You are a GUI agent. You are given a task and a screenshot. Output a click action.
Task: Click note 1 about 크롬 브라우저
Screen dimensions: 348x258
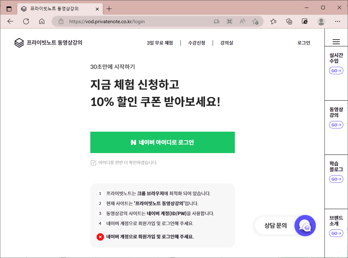(158, 193)
